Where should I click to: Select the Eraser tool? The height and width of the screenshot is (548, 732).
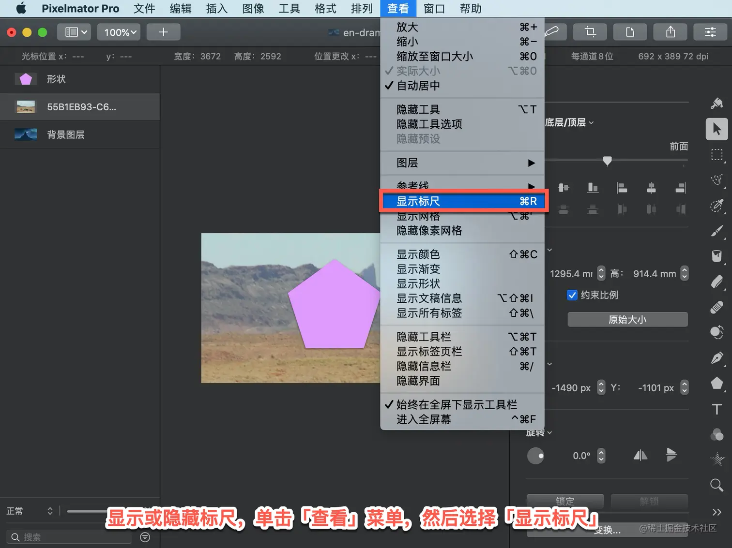tap(717, 281)
